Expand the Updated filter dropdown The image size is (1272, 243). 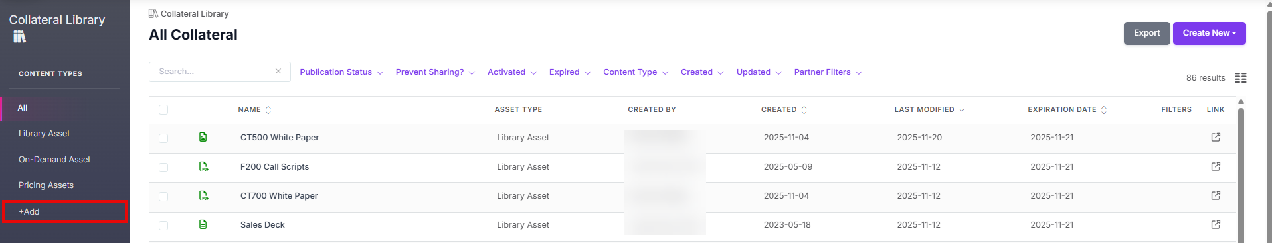pyautogui.click(x=759, y=72)
